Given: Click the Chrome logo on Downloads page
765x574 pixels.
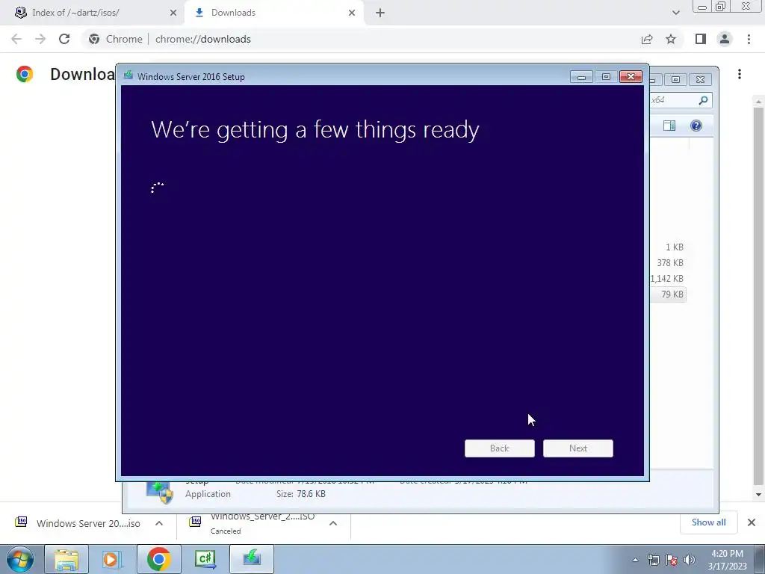Looking at the screenshot, I should point(25,74).
